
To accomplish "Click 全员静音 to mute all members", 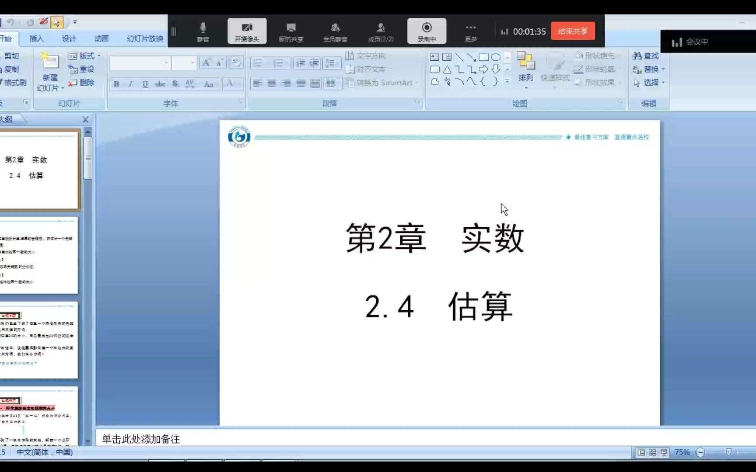I will (x=335, y=31).
